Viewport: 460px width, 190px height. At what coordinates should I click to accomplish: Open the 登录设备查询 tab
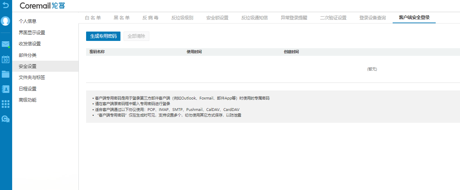[373, 18]
